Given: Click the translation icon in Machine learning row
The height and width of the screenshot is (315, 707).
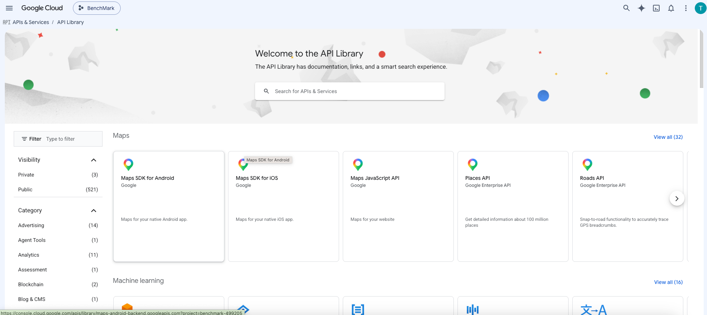Looking at the screenshot, I should [x=594, y=309].
